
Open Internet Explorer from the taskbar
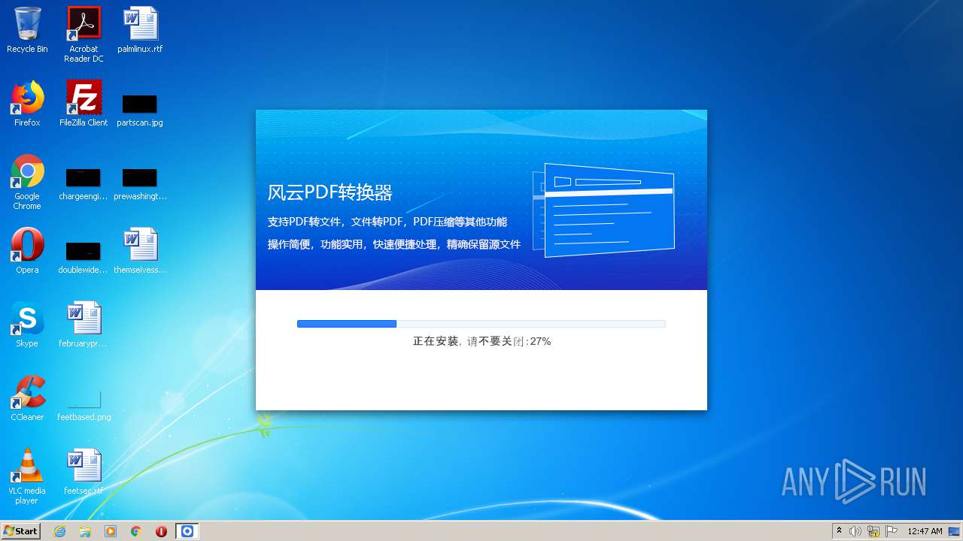coord(59,531)
